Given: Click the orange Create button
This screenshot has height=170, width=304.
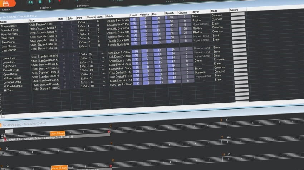Looking at the screenshot, I should pyautogui.click(x=6, y=4).
